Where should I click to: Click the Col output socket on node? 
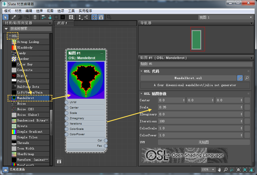(106, 141)
